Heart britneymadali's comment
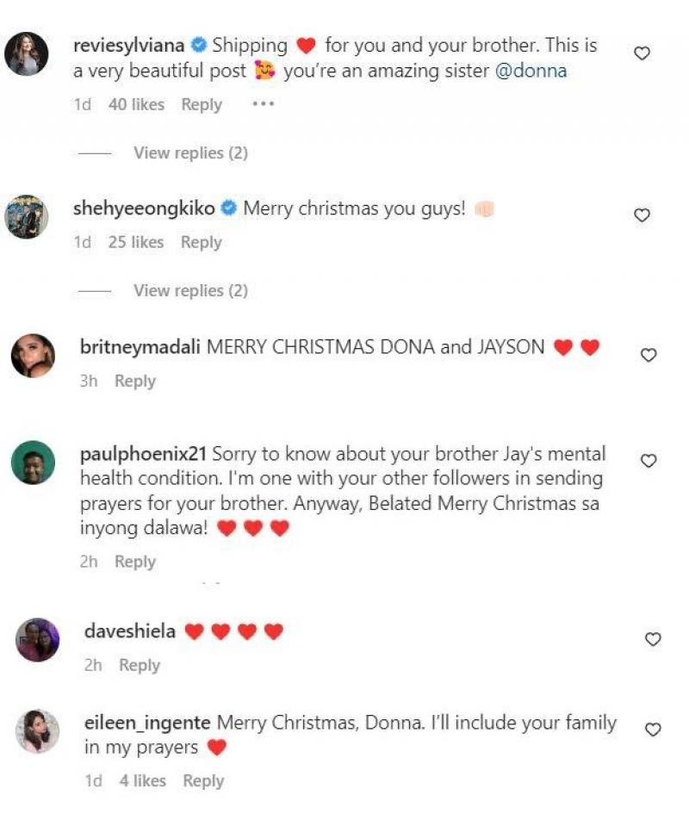This screenshot has width=689, height=814. (x=649, y=355)
